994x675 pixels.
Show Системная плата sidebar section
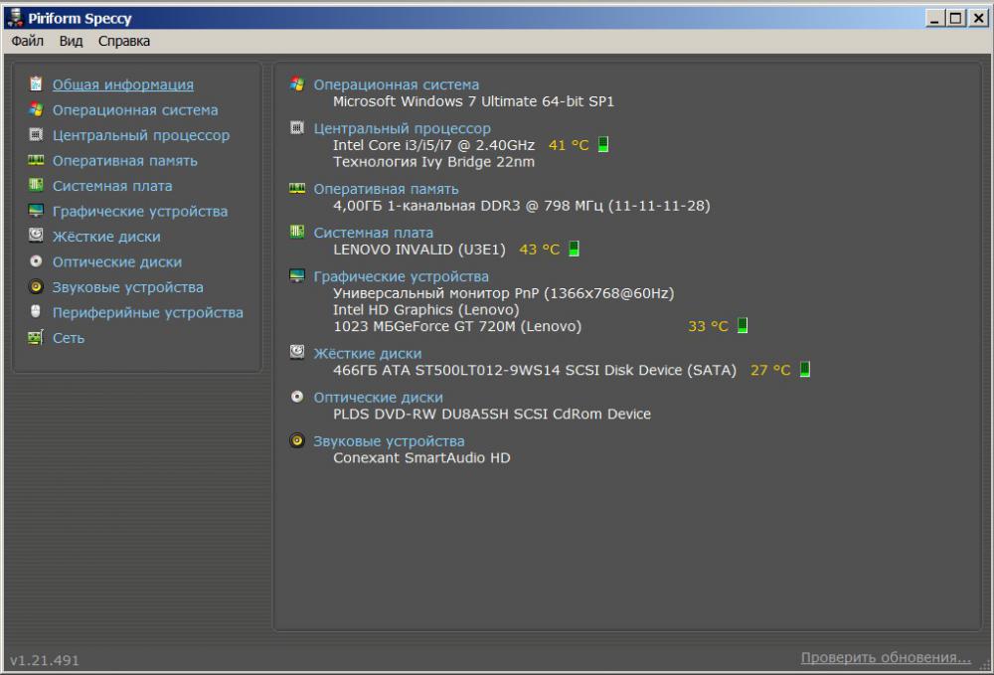(112, 186)
